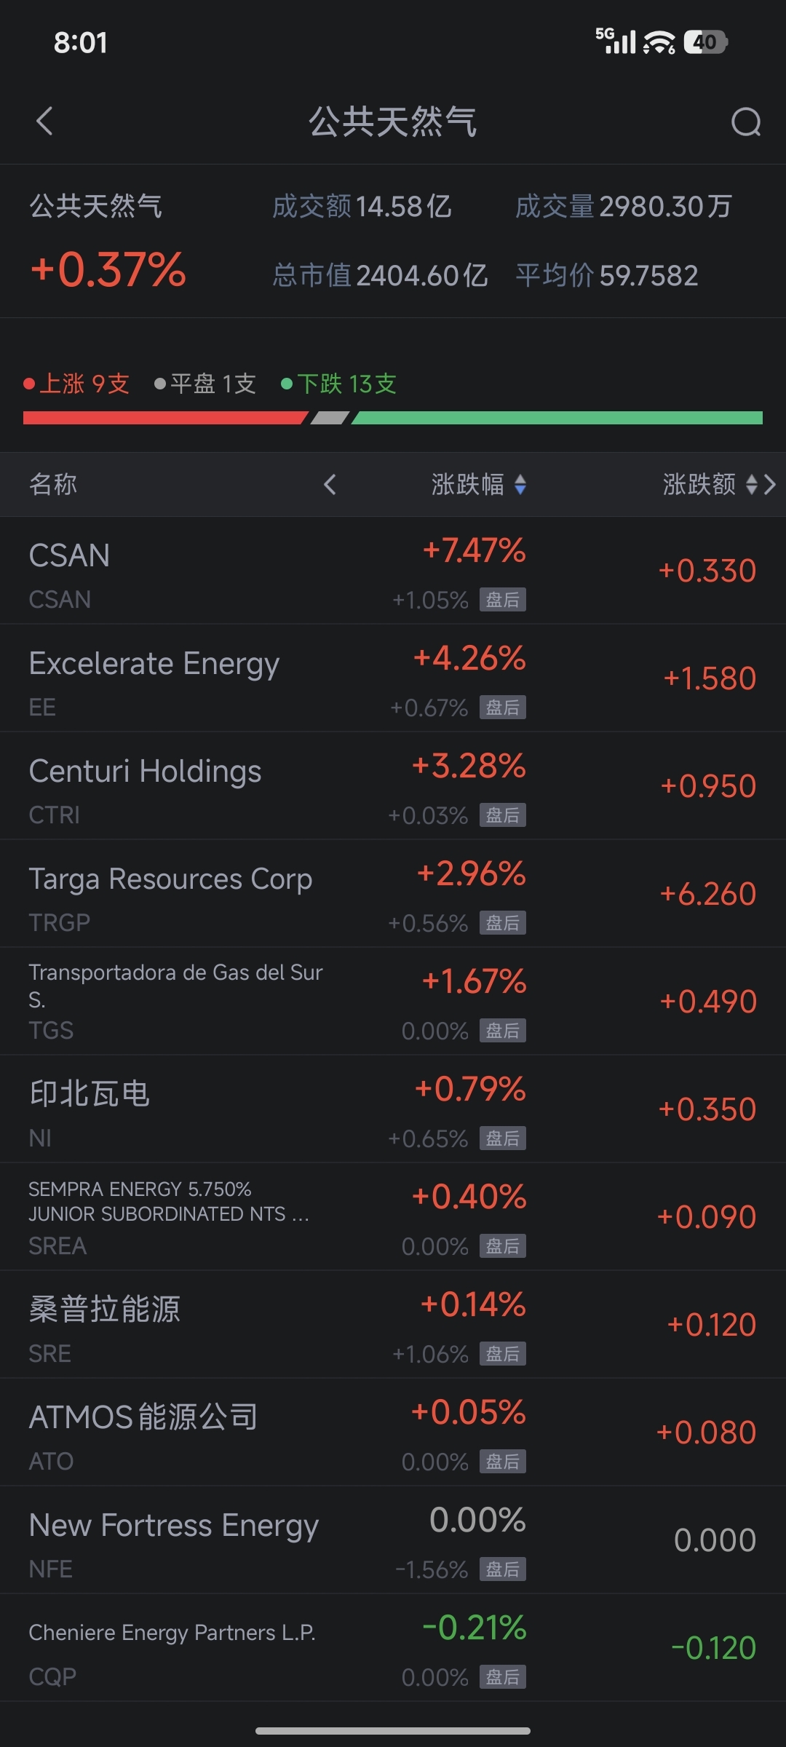Open Targa Resources Corp stock
Image resolution: width=786 pixels, height=1747 pixels.
[x=171, y=894]
